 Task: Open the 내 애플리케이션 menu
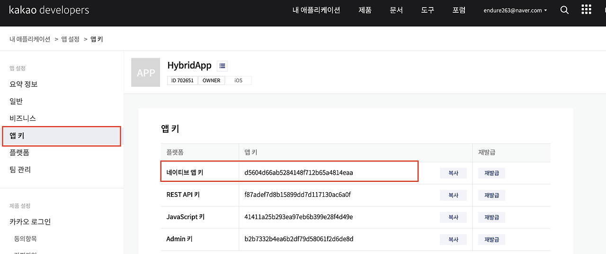316,10
